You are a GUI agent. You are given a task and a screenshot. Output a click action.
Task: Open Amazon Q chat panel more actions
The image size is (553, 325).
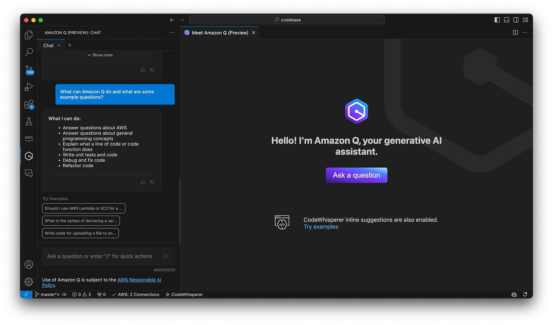tap(171, 32)
